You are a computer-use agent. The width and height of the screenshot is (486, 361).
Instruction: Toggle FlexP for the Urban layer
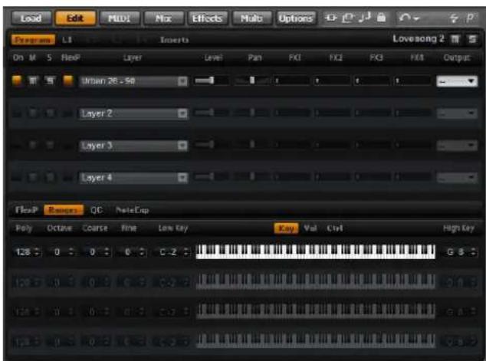[x=68, y=80]
